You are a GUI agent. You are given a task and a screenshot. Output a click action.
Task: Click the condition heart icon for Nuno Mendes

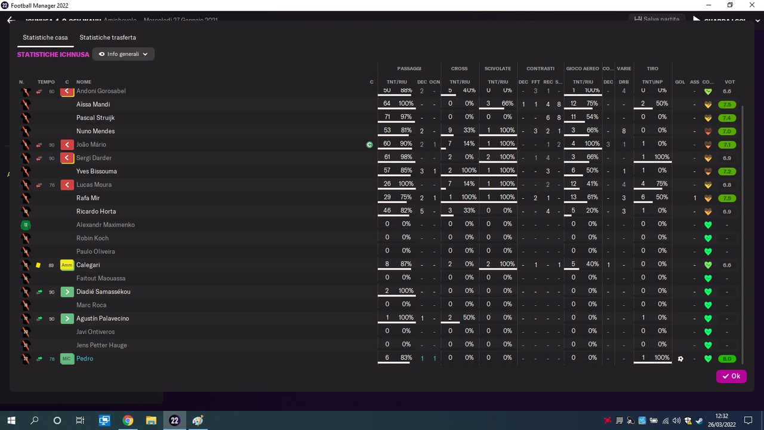tap(708, 131)
